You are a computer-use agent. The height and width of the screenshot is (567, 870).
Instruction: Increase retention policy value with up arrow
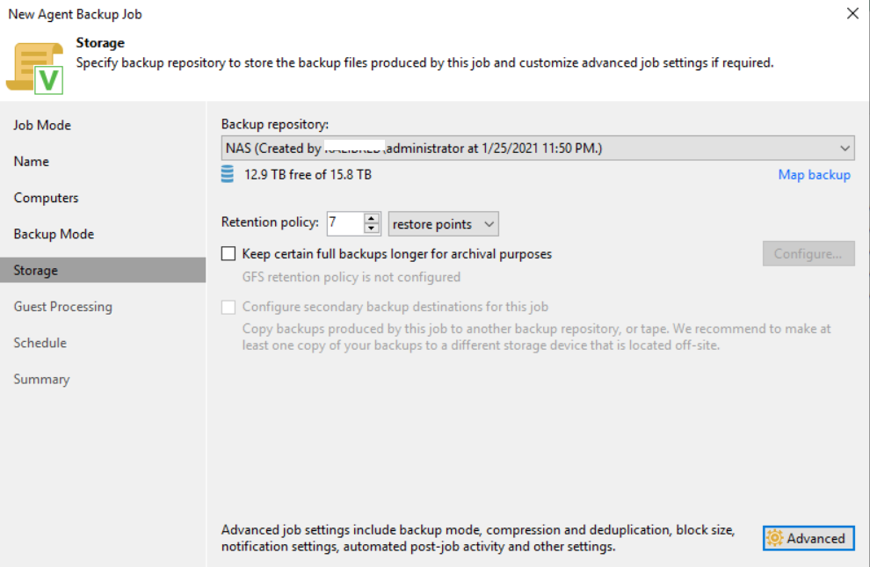pos(372,219)
